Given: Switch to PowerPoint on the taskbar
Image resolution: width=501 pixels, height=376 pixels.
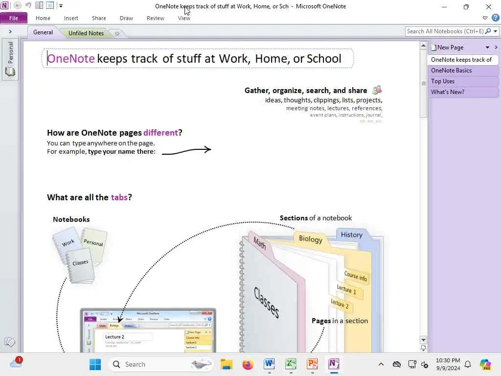Looking at the screenshot, I should click(x=312, y=364).
